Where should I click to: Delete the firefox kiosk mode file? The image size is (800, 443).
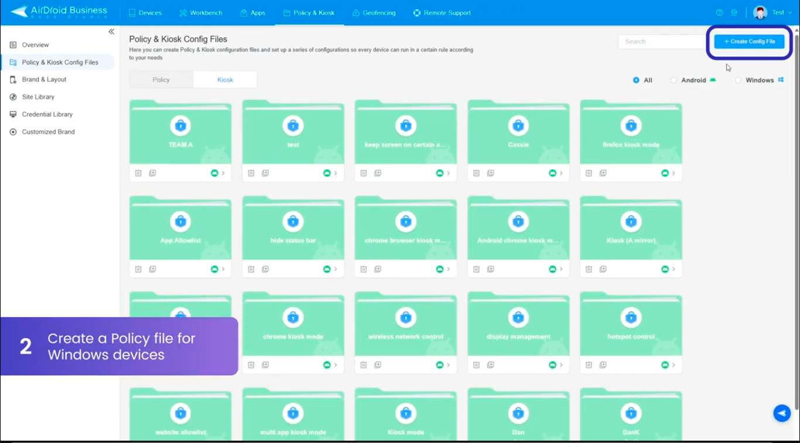589,173
